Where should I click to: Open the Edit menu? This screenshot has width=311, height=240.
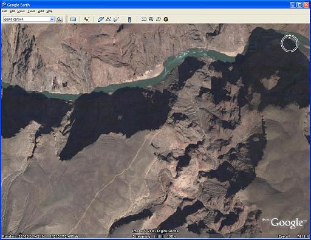(x=12, y=12)
